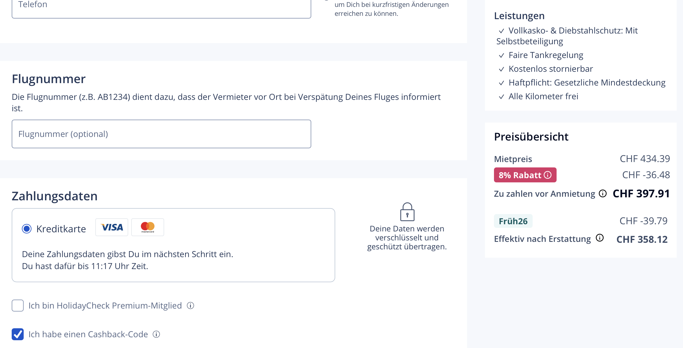Click info icon on 8% Rabatt badge
The height and width of the screenshot is (348, 683).
pos(548,175)
